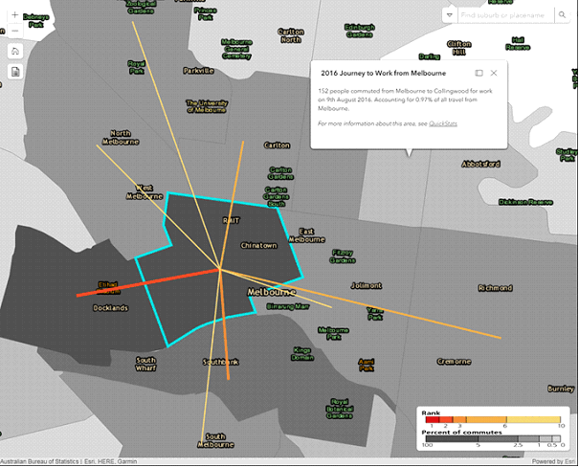Open the document info button below home
The image size is (579, 467).
16,73
